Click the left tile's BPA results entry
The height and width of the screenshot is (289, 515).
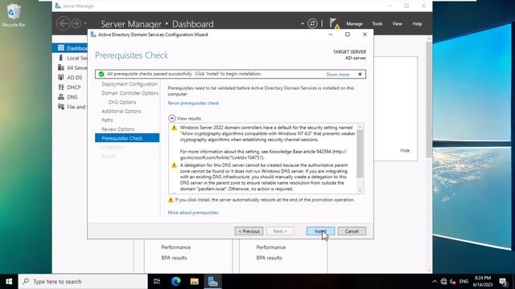click(x=174, y=258)
